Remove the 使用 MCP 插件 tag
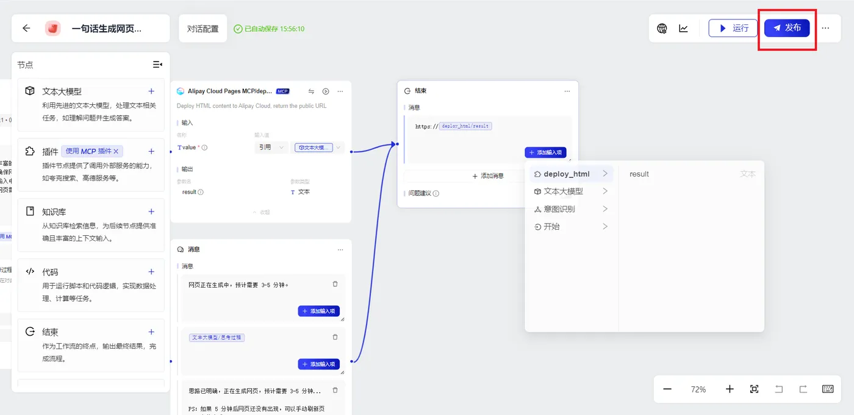The width and height of the screenshot is (854, 415). click(117, 151)
